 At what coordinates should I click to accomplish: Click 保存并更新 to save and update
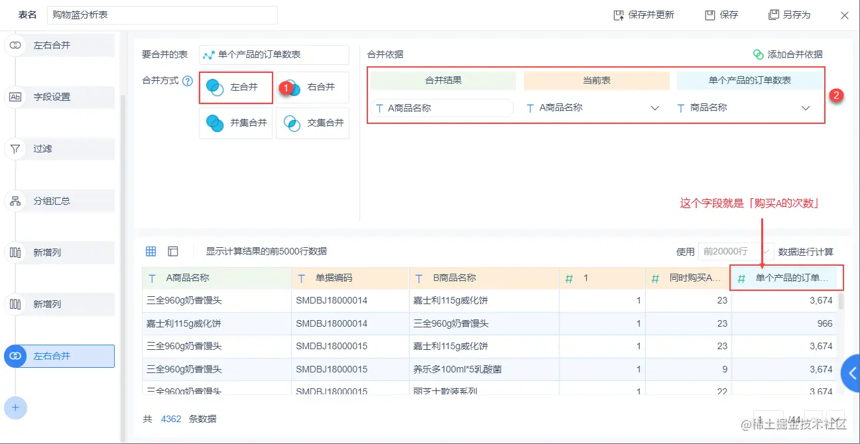644,14
